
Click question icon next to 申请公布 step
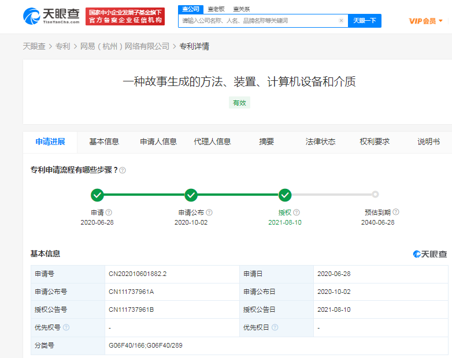(x=209, y=212)
